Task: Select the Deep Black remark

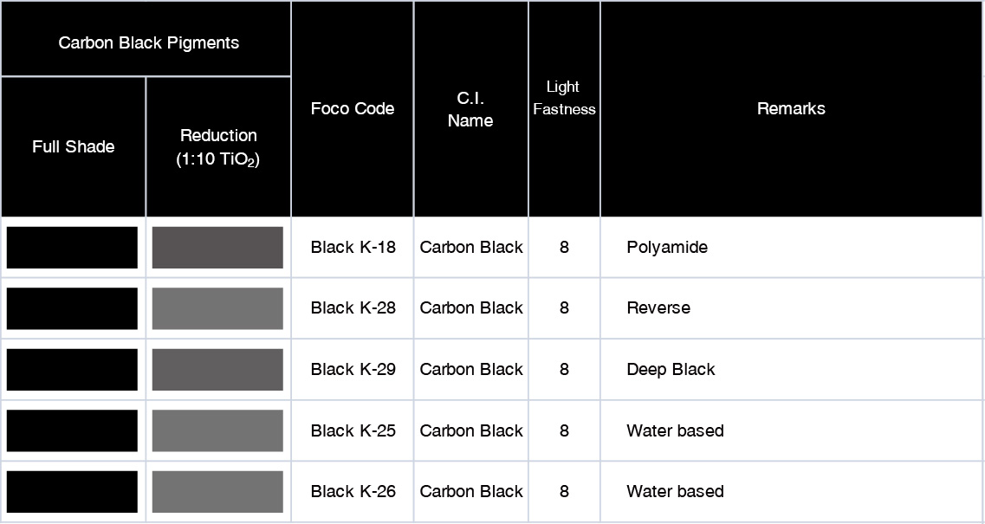Action: (671, 370)
